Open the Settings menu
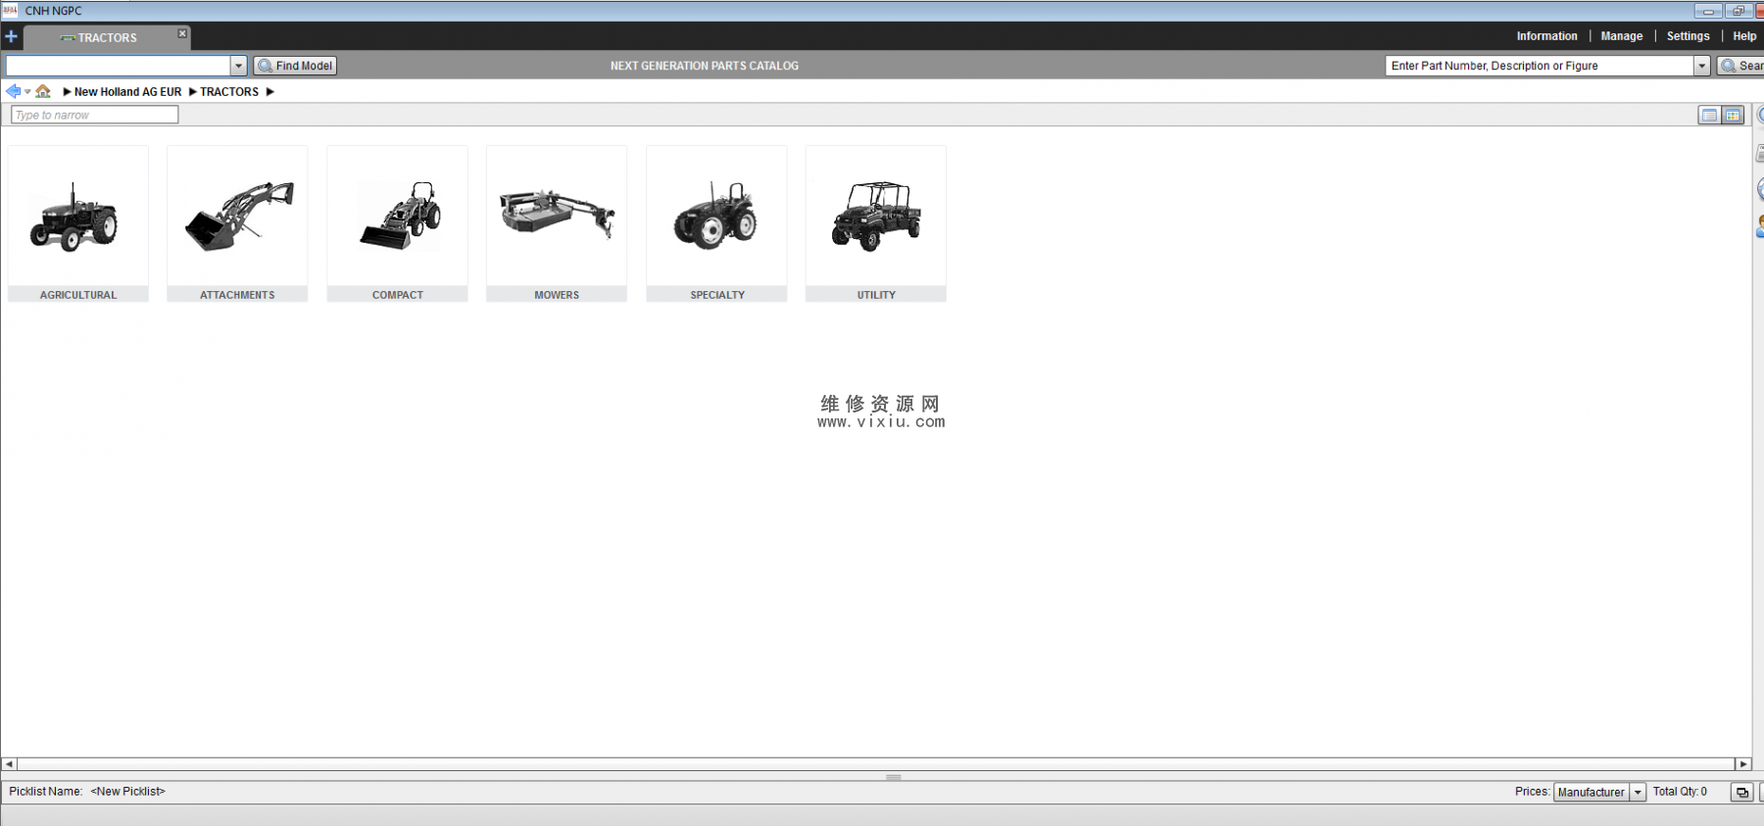The height and width of the screenshot is (826, 1764). (x=1688, y=36)
